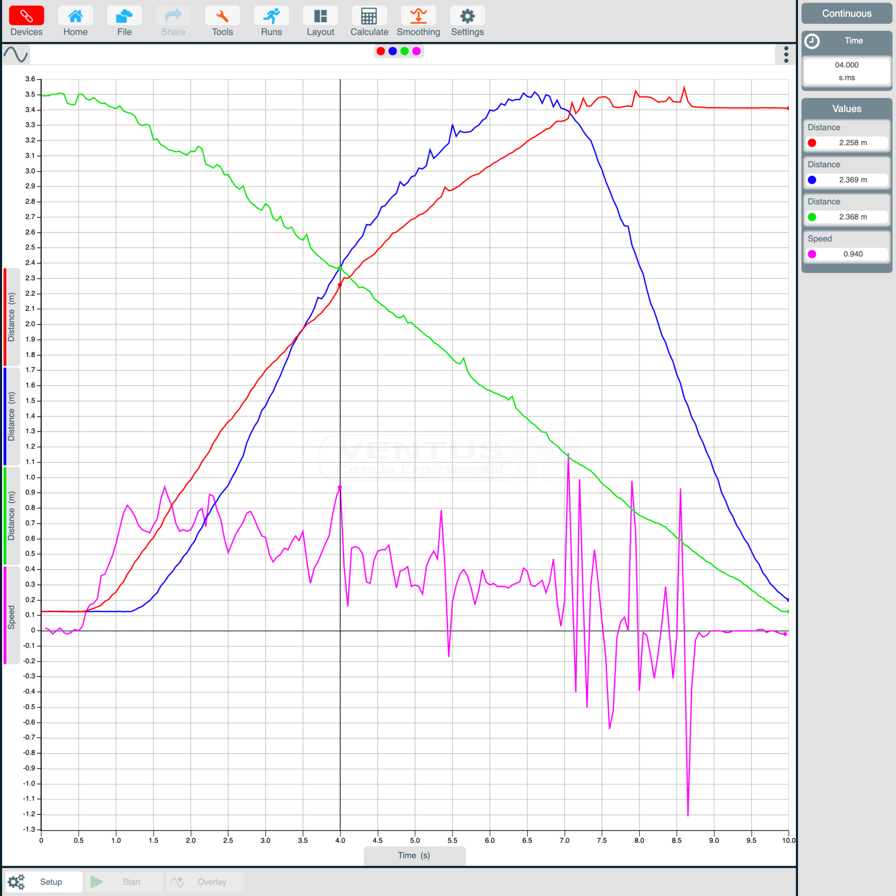Image resolution: width=896 pixels, height=896 pixels.
Task: Open the Layout options icon
Action: [320, 16]
